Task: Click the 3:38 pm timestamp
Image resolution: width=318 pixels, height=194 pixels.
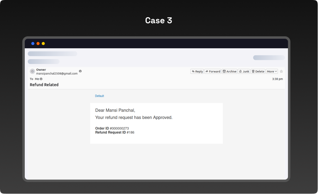Action: tap(277, 79)
